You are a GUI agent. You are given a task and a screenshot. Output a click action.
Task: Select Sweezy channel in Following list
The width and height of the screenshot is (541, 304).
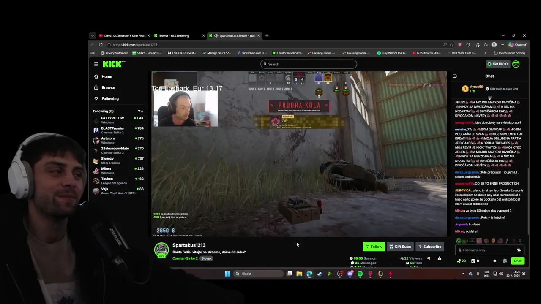pyautogui.click(x=118, y=160)
